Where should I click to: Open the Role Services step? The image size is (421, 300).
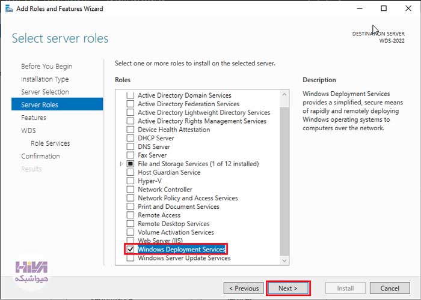pyautogui.click(x=51, y=143)
